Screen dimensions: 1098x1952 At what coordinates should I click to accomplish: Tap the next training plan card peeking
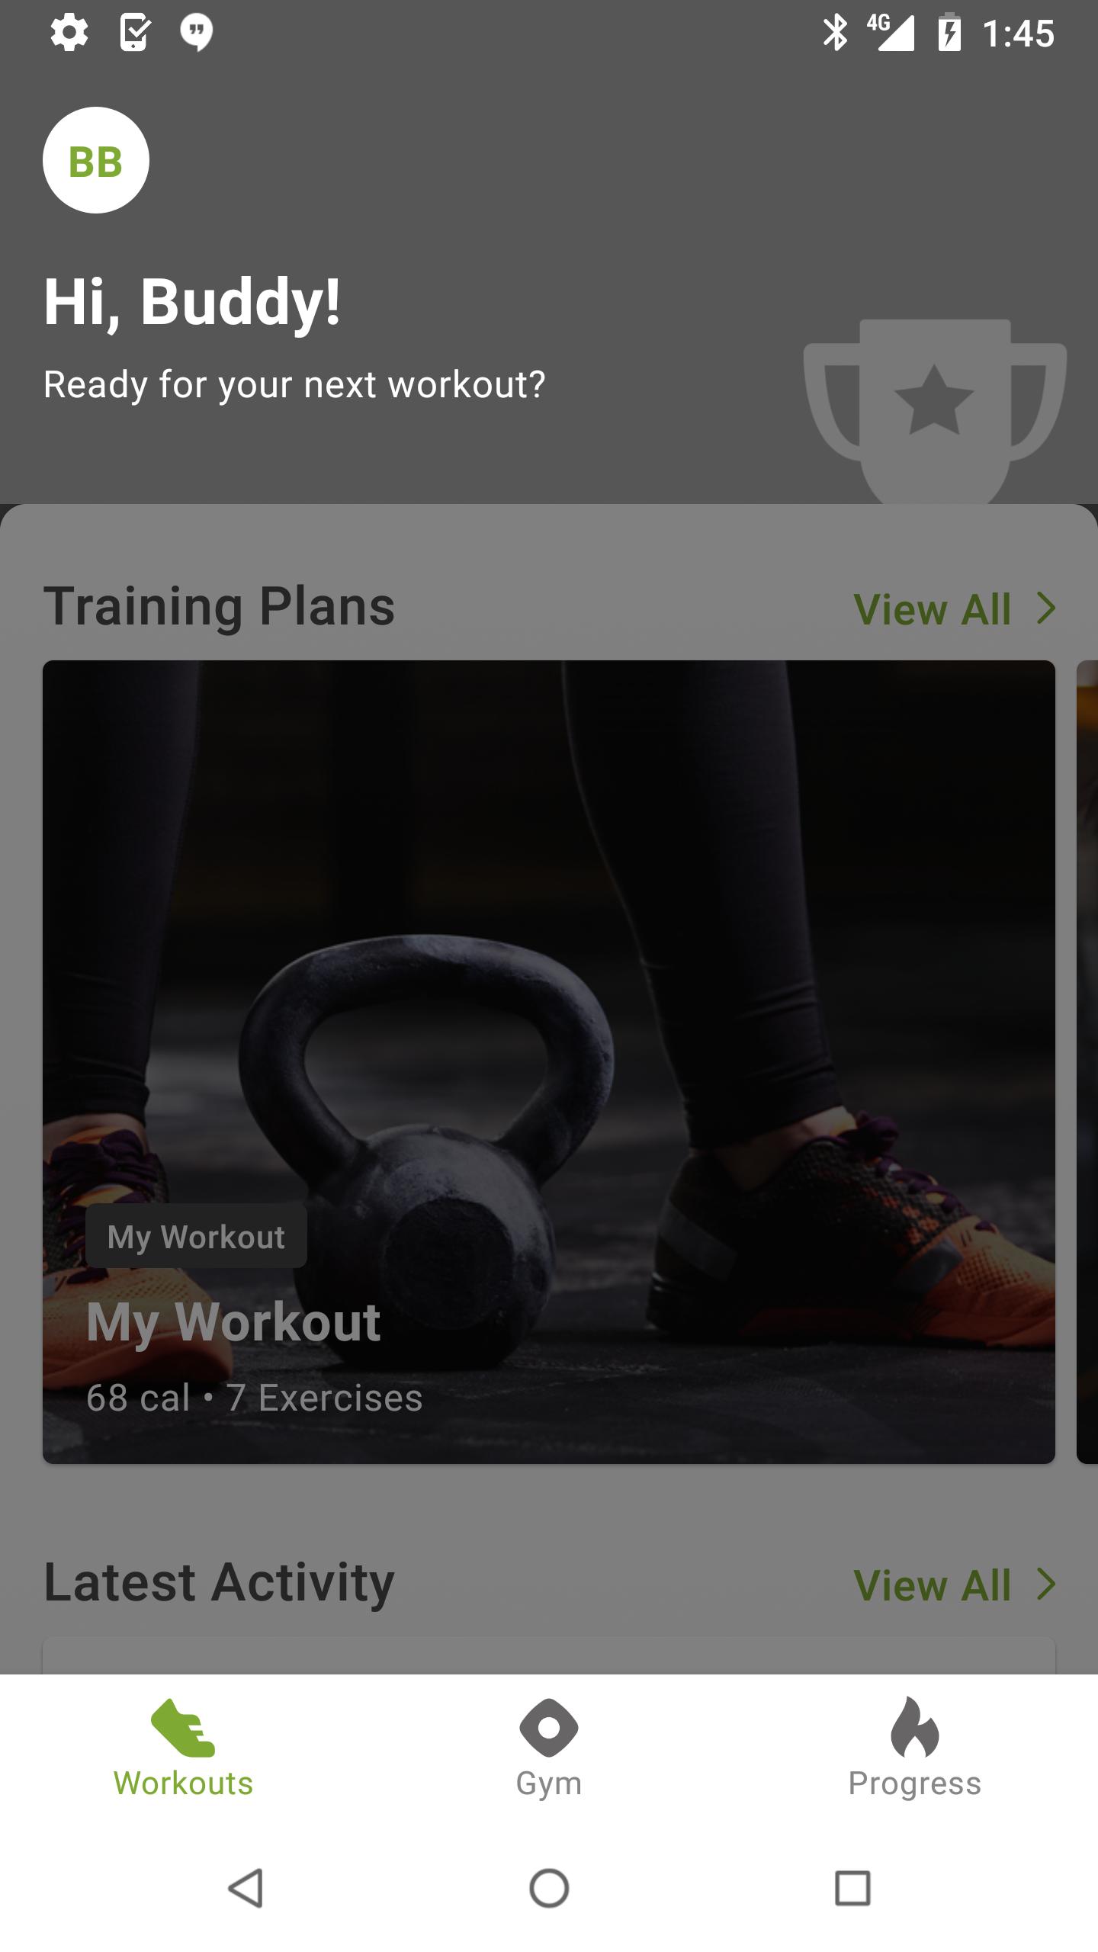1087,1061
